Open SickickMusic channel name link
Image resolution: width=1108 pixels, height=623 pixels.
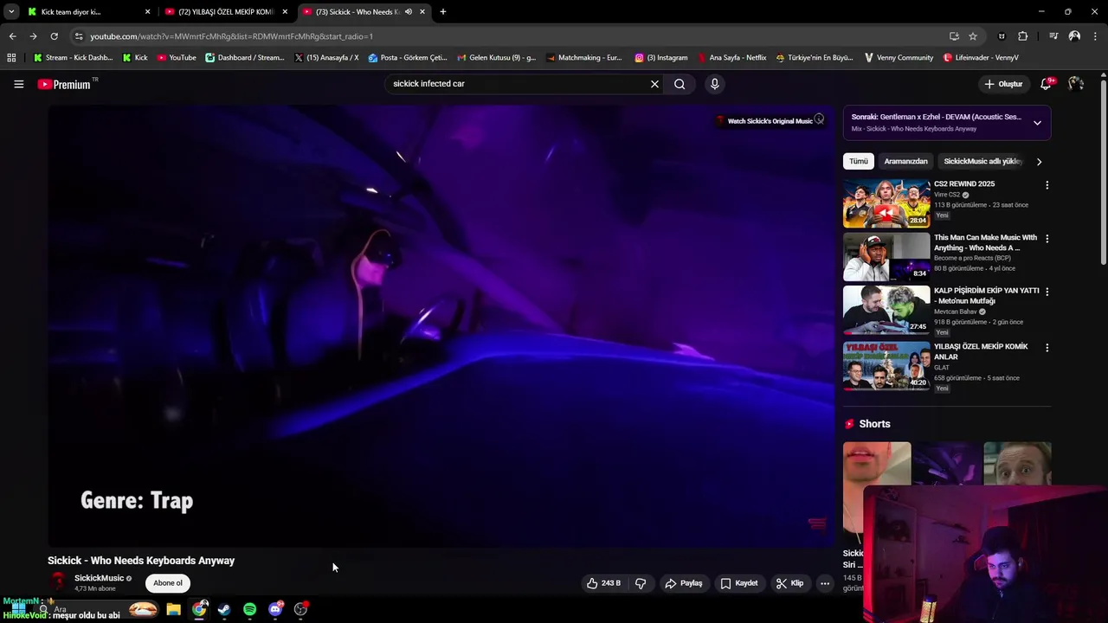point(99,578)
